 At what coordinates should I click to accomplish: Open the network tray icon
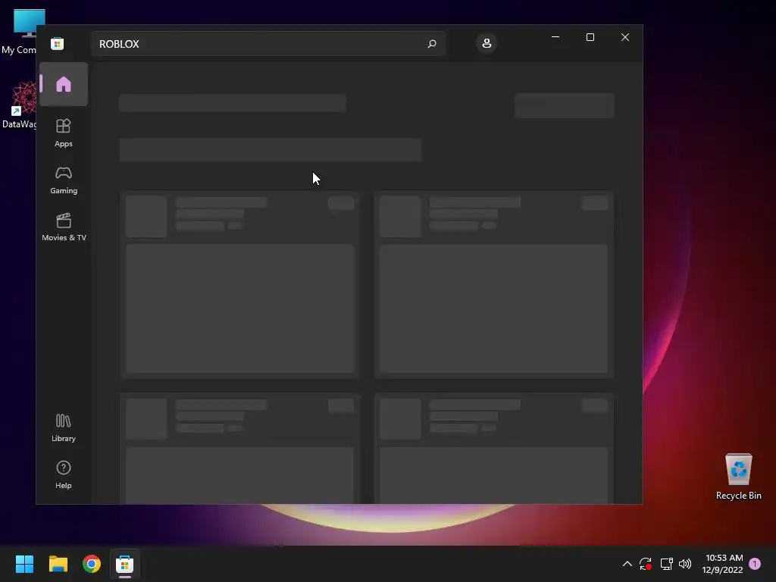tap(666, 564)
